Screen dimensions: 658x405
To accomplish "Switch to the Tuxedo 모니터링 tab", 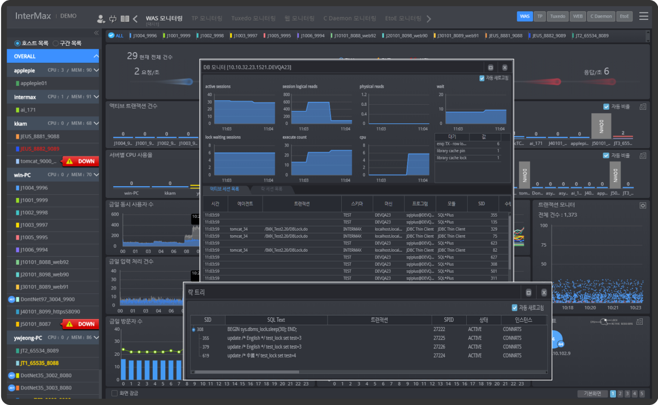I will click(253, 19).
